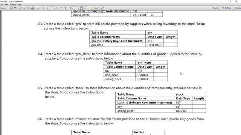Go to previous page with the up arrow
This screenshot has height=135, width=241.
click(43, 8)
